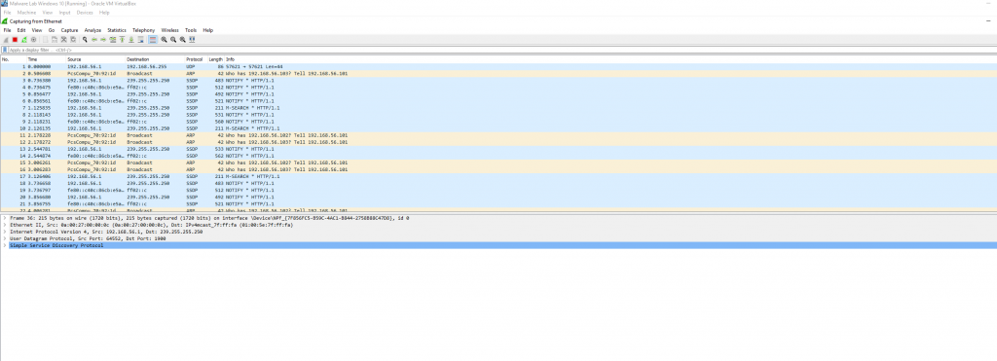Open the Capture menu
997x361 pixels.
69,30
